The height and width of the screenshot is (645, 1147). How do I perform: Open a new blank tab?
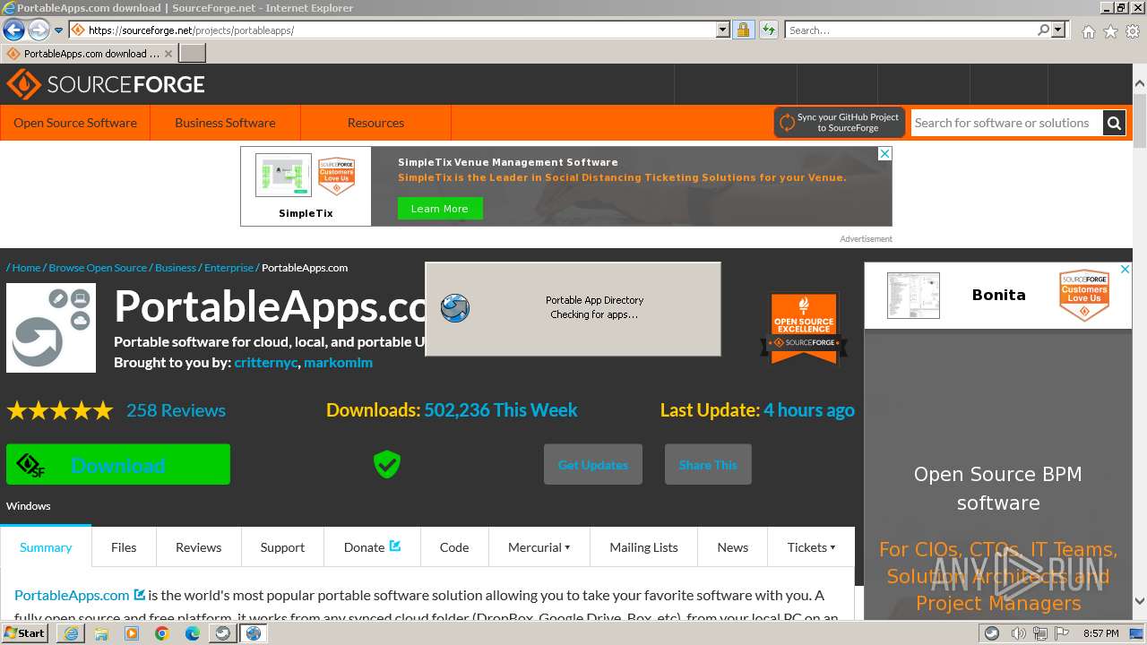(193, 53)
